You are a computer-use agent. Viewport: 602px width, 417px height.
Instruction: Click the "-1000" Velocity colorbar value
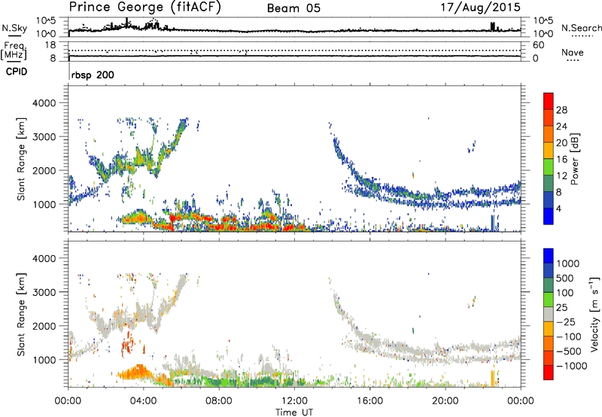[x=572, y=366]
